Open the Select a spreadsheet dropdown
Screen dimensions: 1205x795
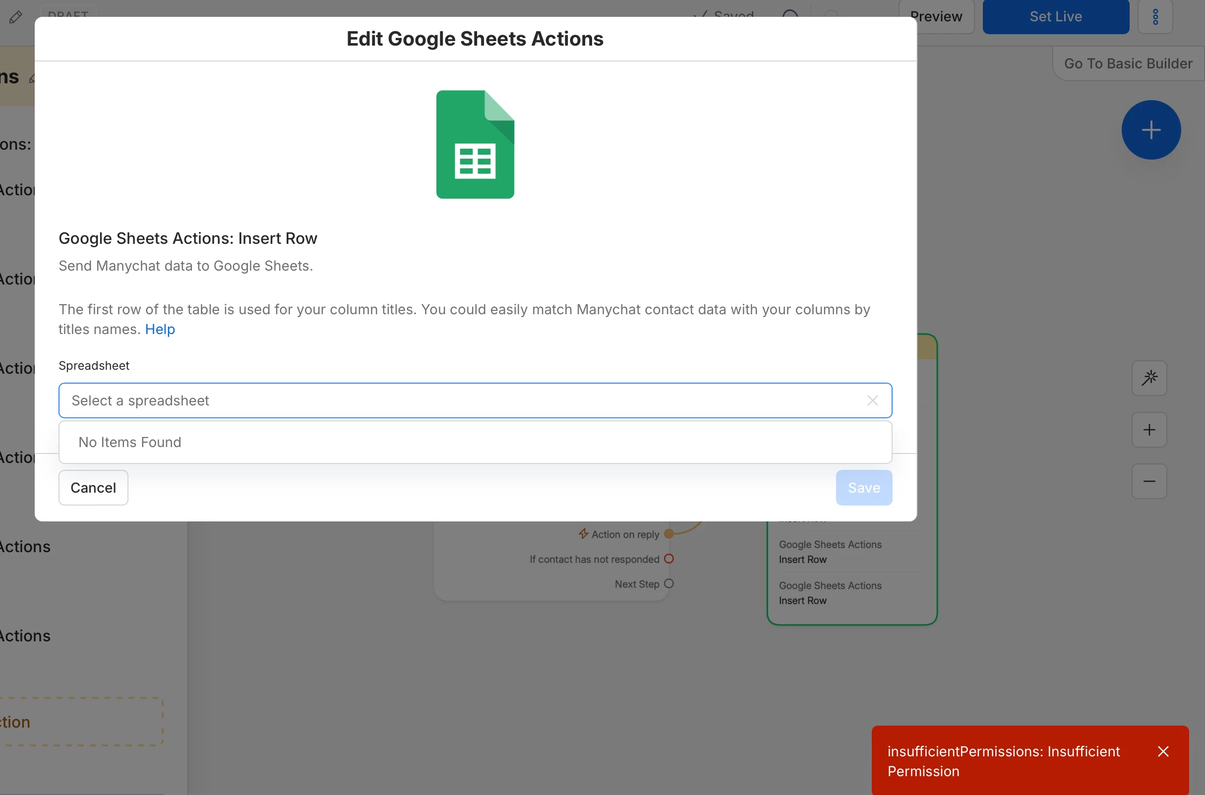(x=475, y=400)
